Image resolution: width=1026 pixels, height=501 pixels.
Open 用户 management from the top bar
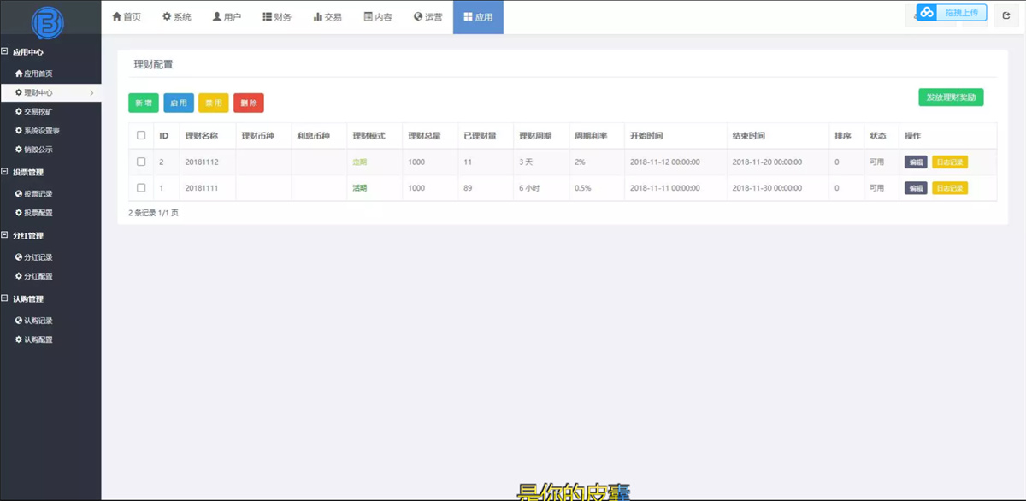click(227, 15)
